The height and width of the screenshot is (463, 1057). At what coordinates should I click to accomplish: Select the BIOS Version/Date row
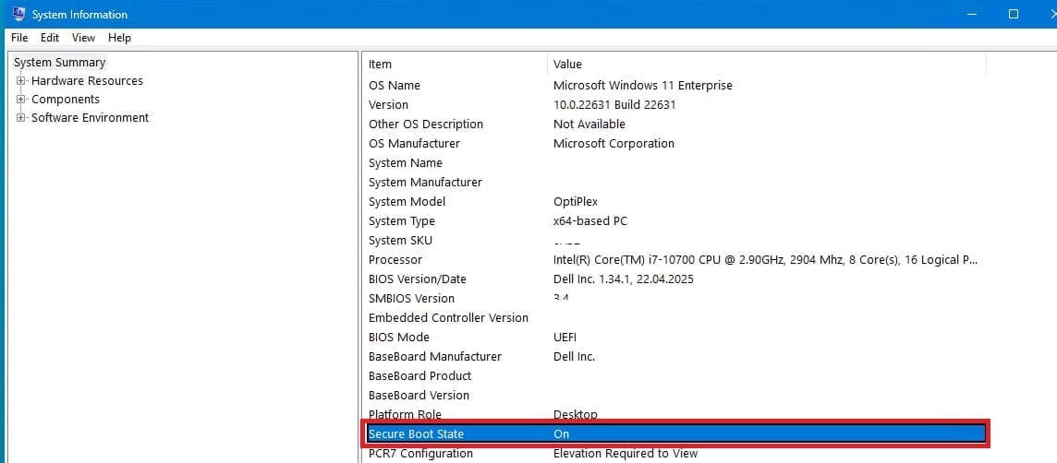[x=674, y=279]
